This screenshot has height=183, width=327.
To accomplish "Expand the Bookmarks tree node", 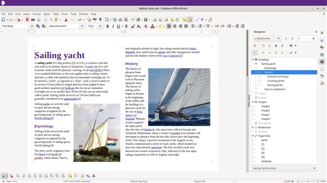I will [x=253, y=127].
